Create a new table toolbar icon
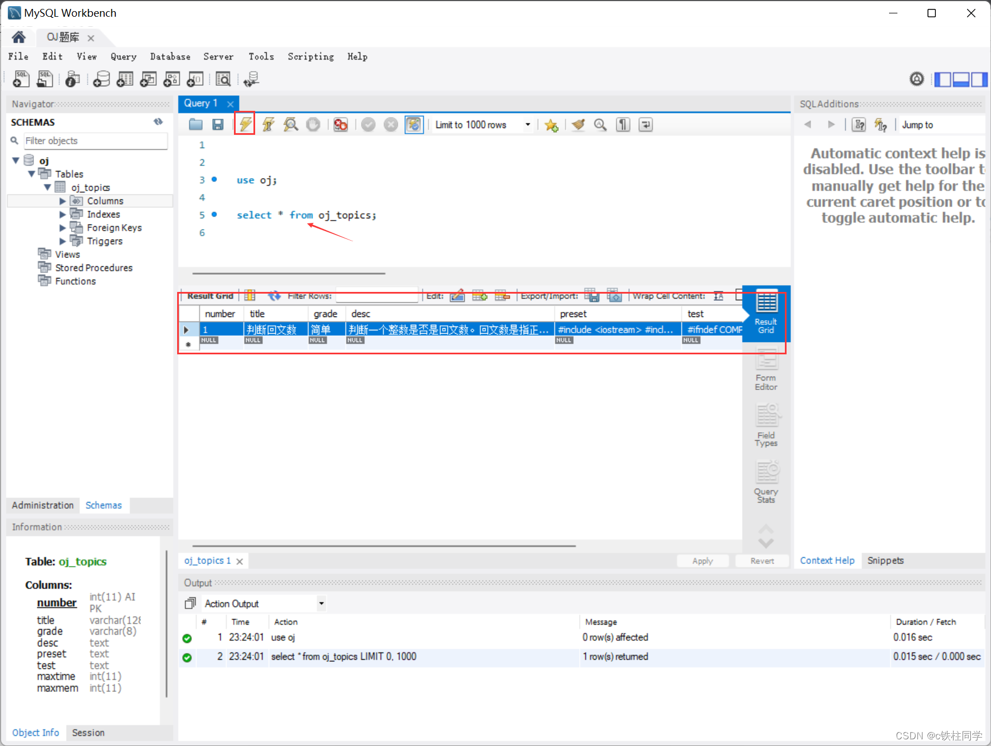The image size is (991, 746). 125,79
